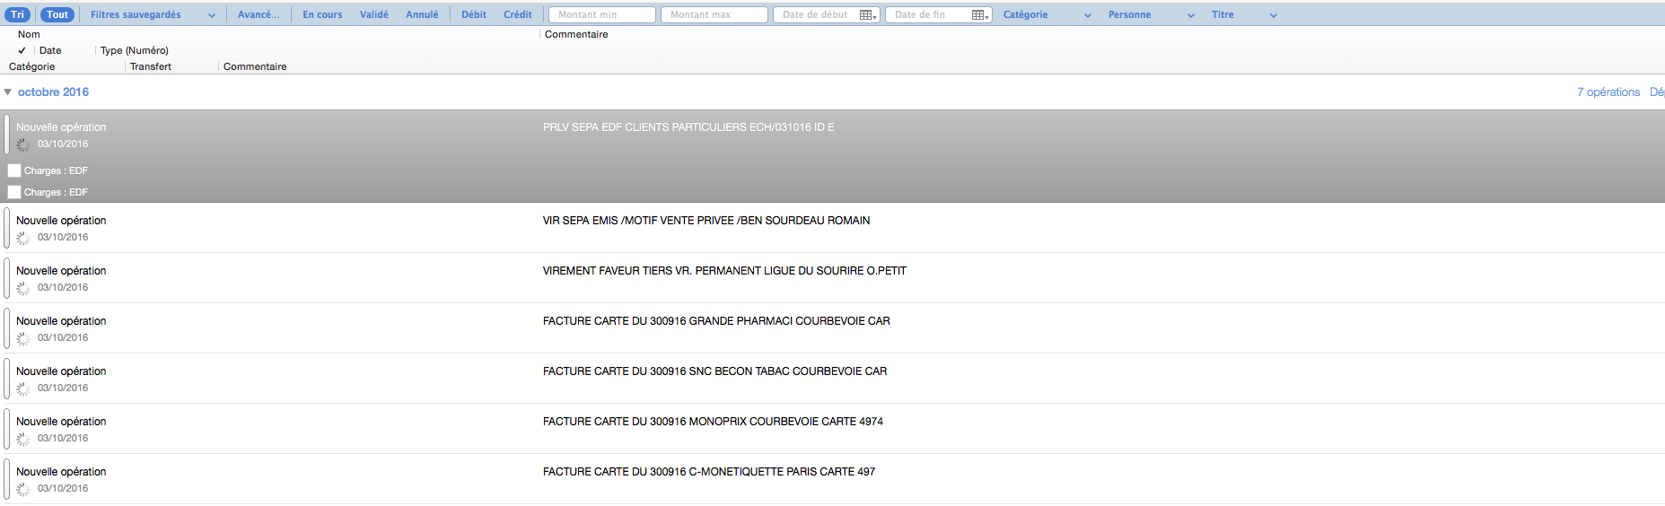
Task: Open the Date de fin calendar picker icon
Action: (x=979, y=15)
